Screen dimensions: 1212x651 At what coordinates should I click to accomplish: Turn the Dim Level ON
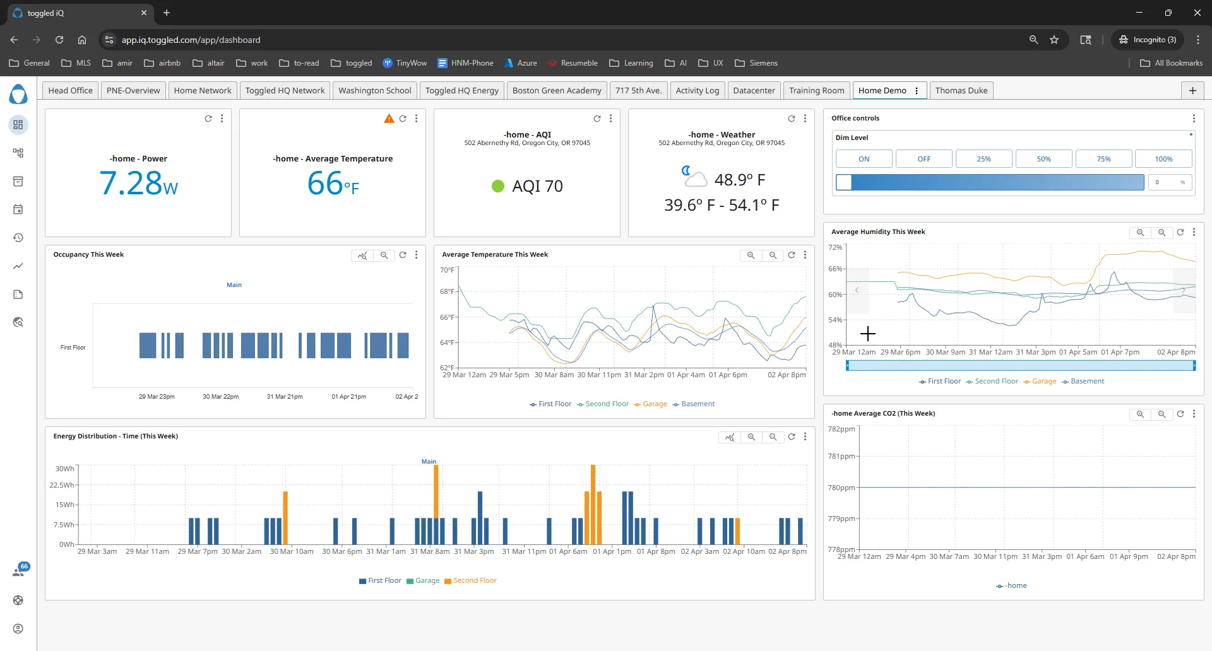(x=864, y=159)
